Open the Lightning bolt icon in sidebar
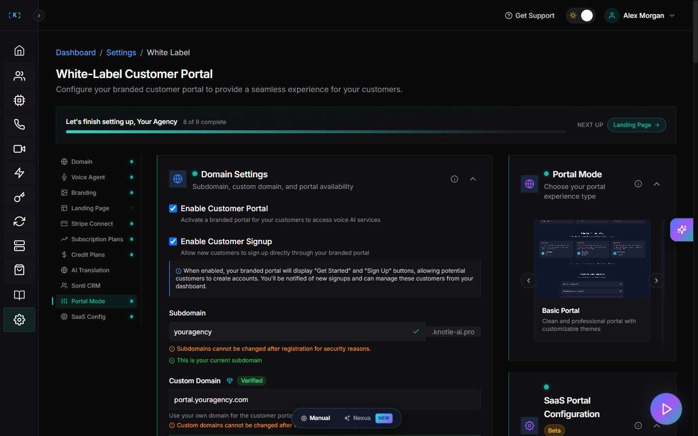 tap(19, 173)
